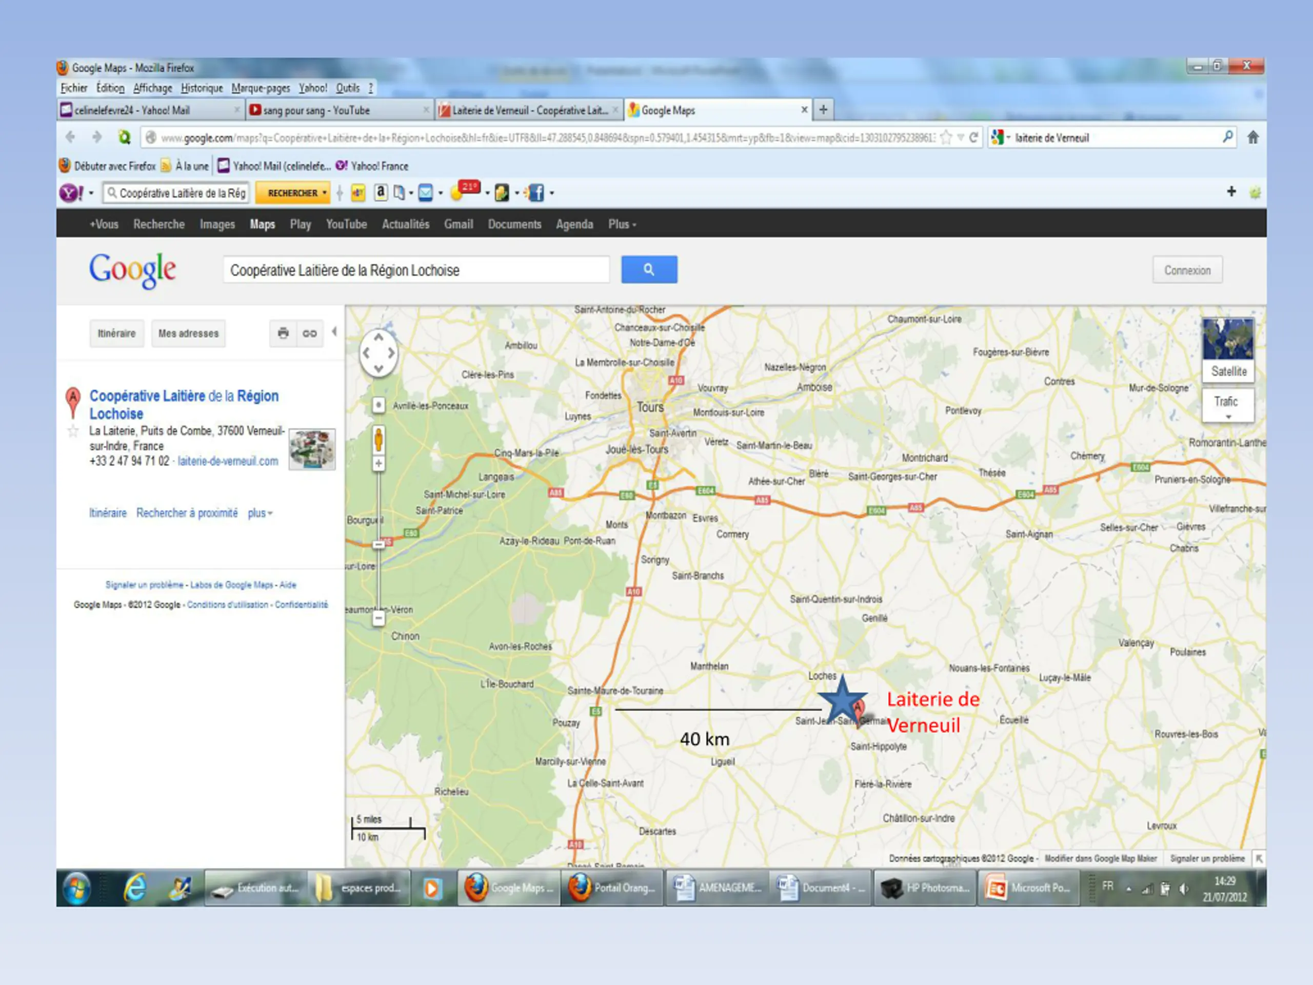Close the Google Maps tab
This screenshot has height=985, width=1313.
804,110
